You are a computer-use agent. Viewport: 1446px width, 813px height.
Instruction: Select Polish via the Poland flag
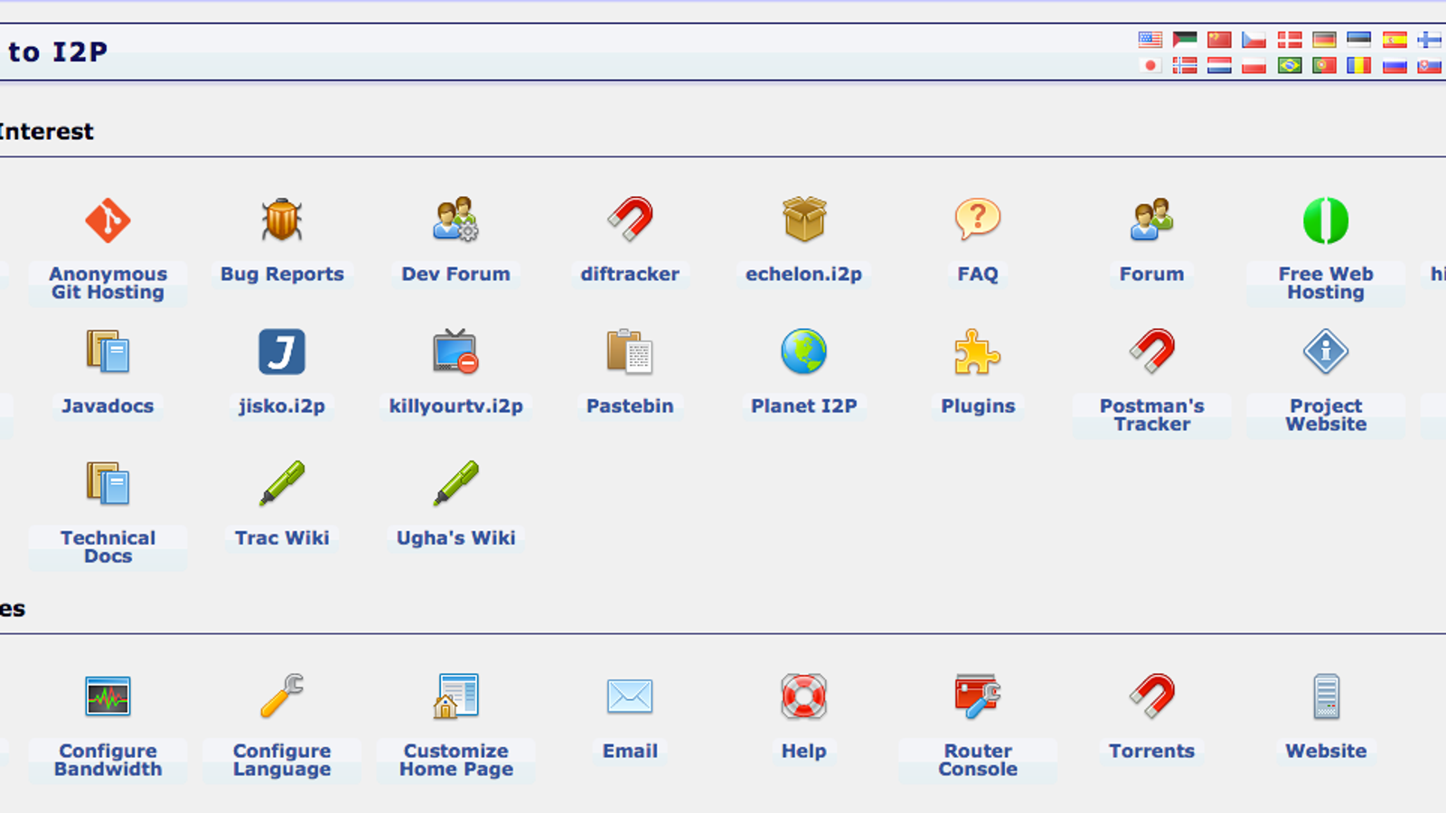[x=1254, y=65]
